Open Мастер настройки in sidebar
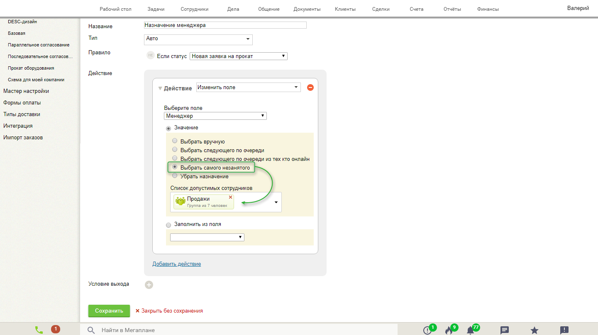Screen dimensions: 598x335 click(x=26, y=91)
